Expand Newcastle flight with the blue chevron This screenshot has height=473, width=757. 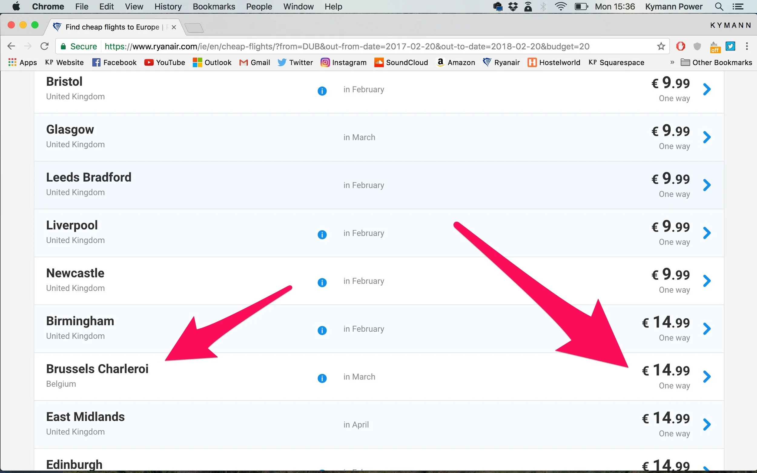click(x=707, y=281)
